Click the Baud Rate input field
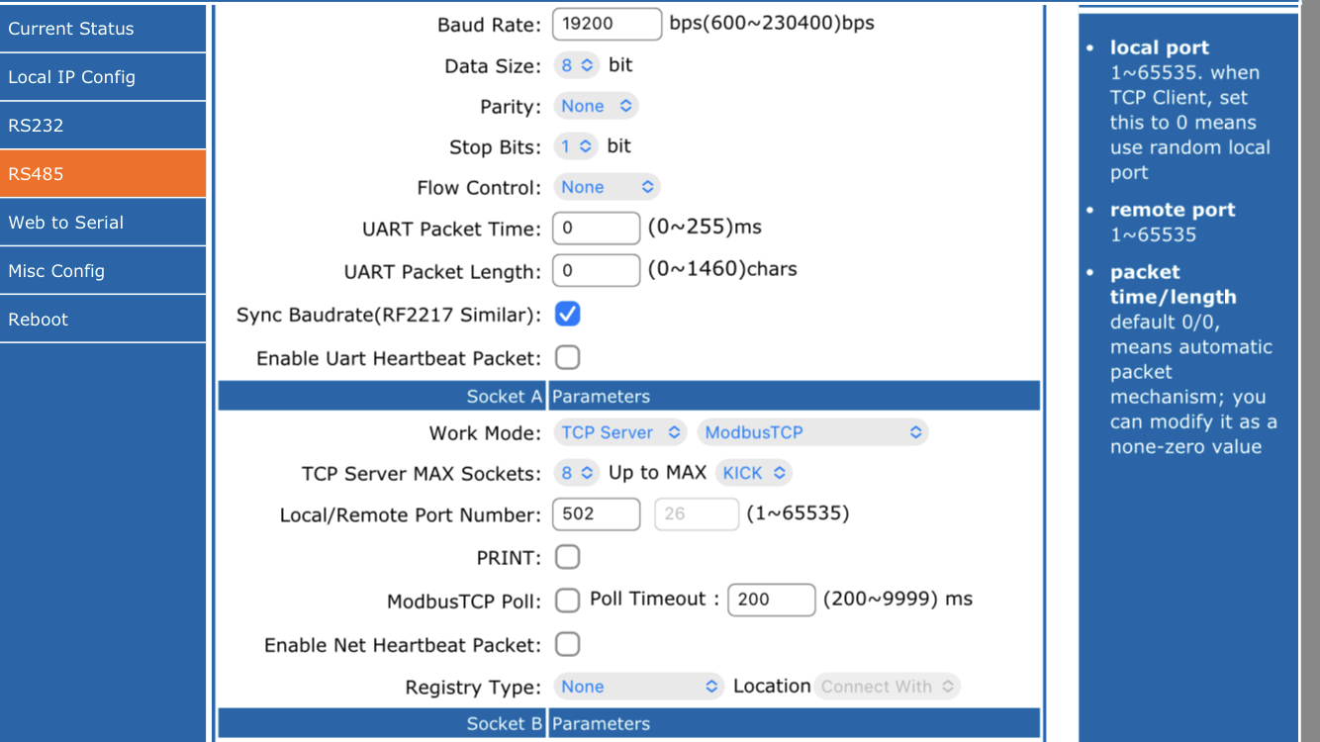 (607, 24)
